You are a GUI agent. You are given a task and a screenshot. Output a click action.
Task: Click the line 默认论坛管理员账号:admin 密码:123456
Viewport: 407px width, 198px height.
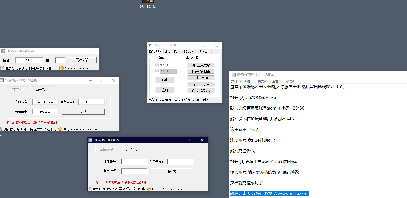(x=267, y=108)
